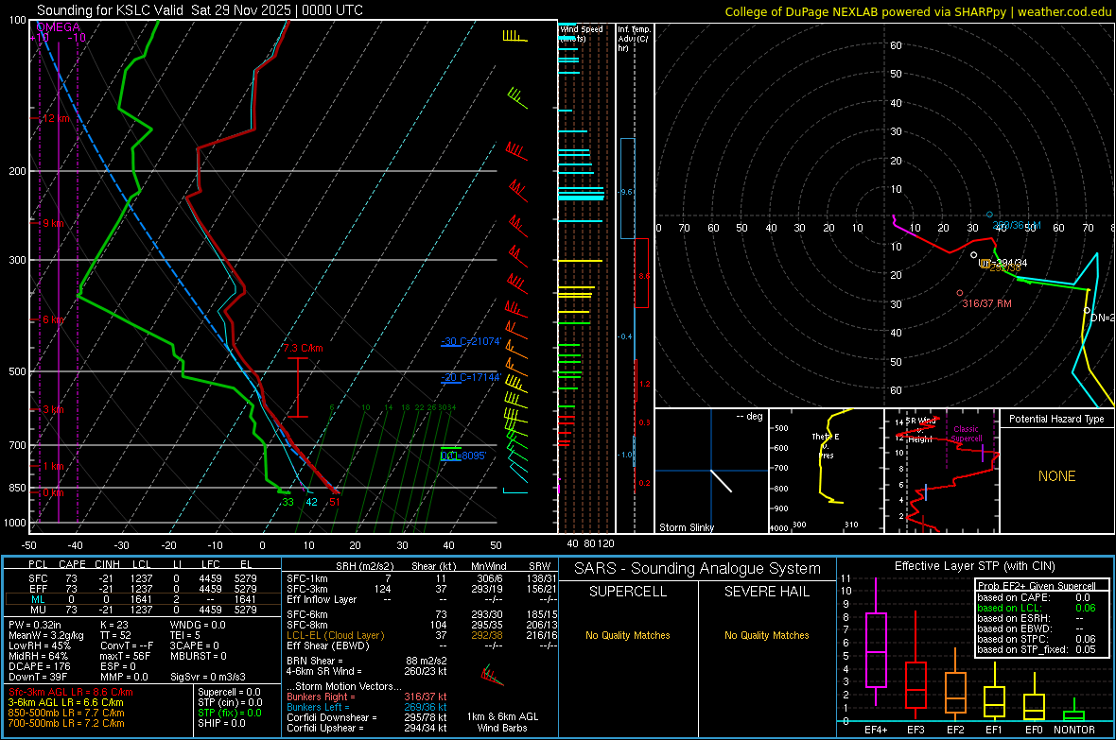
Task: Click the Inf. Temp. Adv. panel header
Action: coord(634,39)
